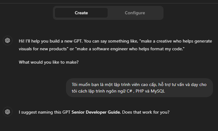Select the Create tab
Viewport: 218px width, 131px height.
81,13
